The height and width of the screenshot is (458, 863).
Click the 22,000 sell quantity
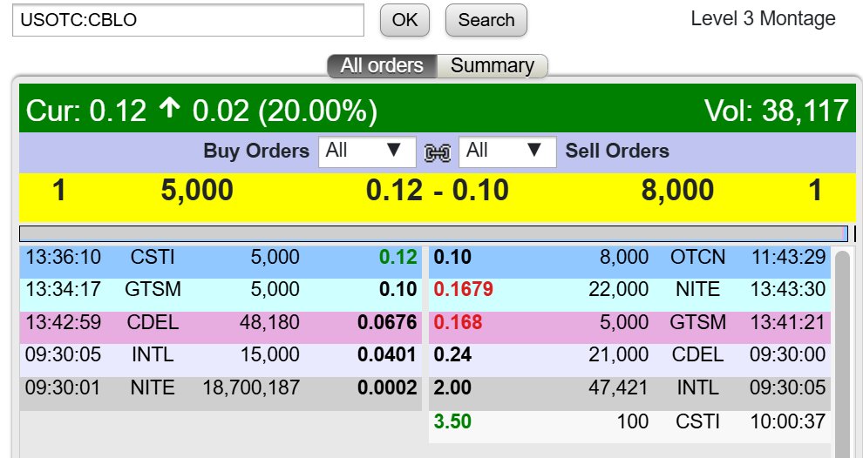click(x=619, y=289)
